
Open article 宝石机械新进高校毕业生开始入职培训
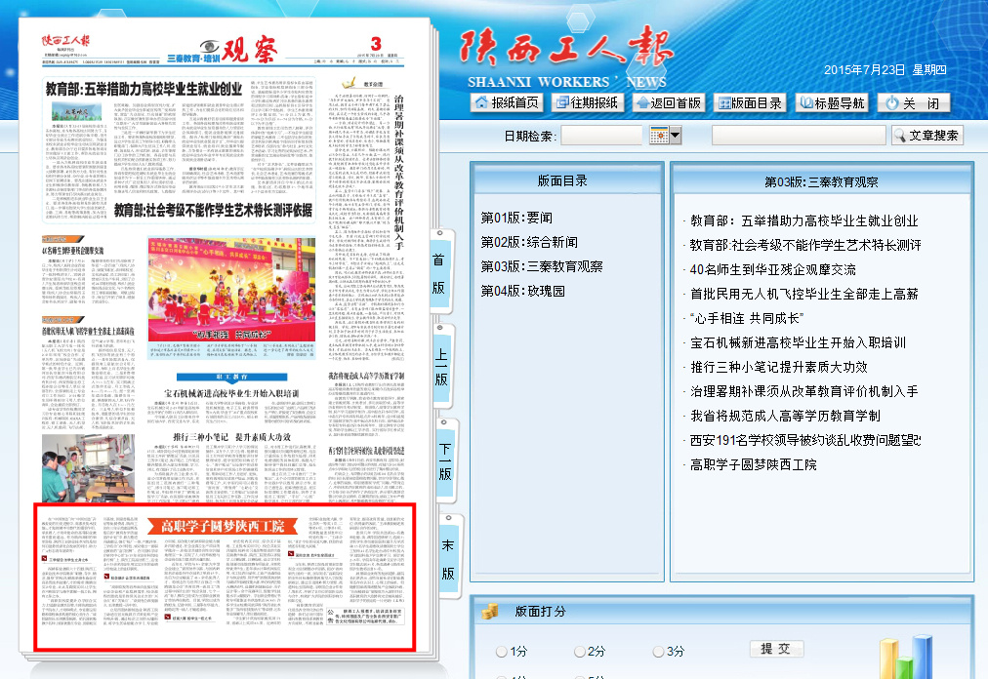pos(798,343)
